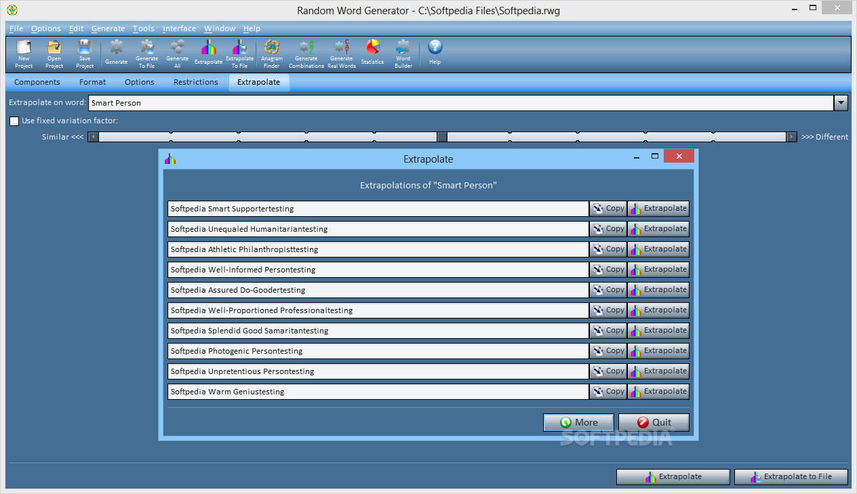Screen dimensions: 857x494
Task: Open the Edit menu
Action: [x=77, y=28]
